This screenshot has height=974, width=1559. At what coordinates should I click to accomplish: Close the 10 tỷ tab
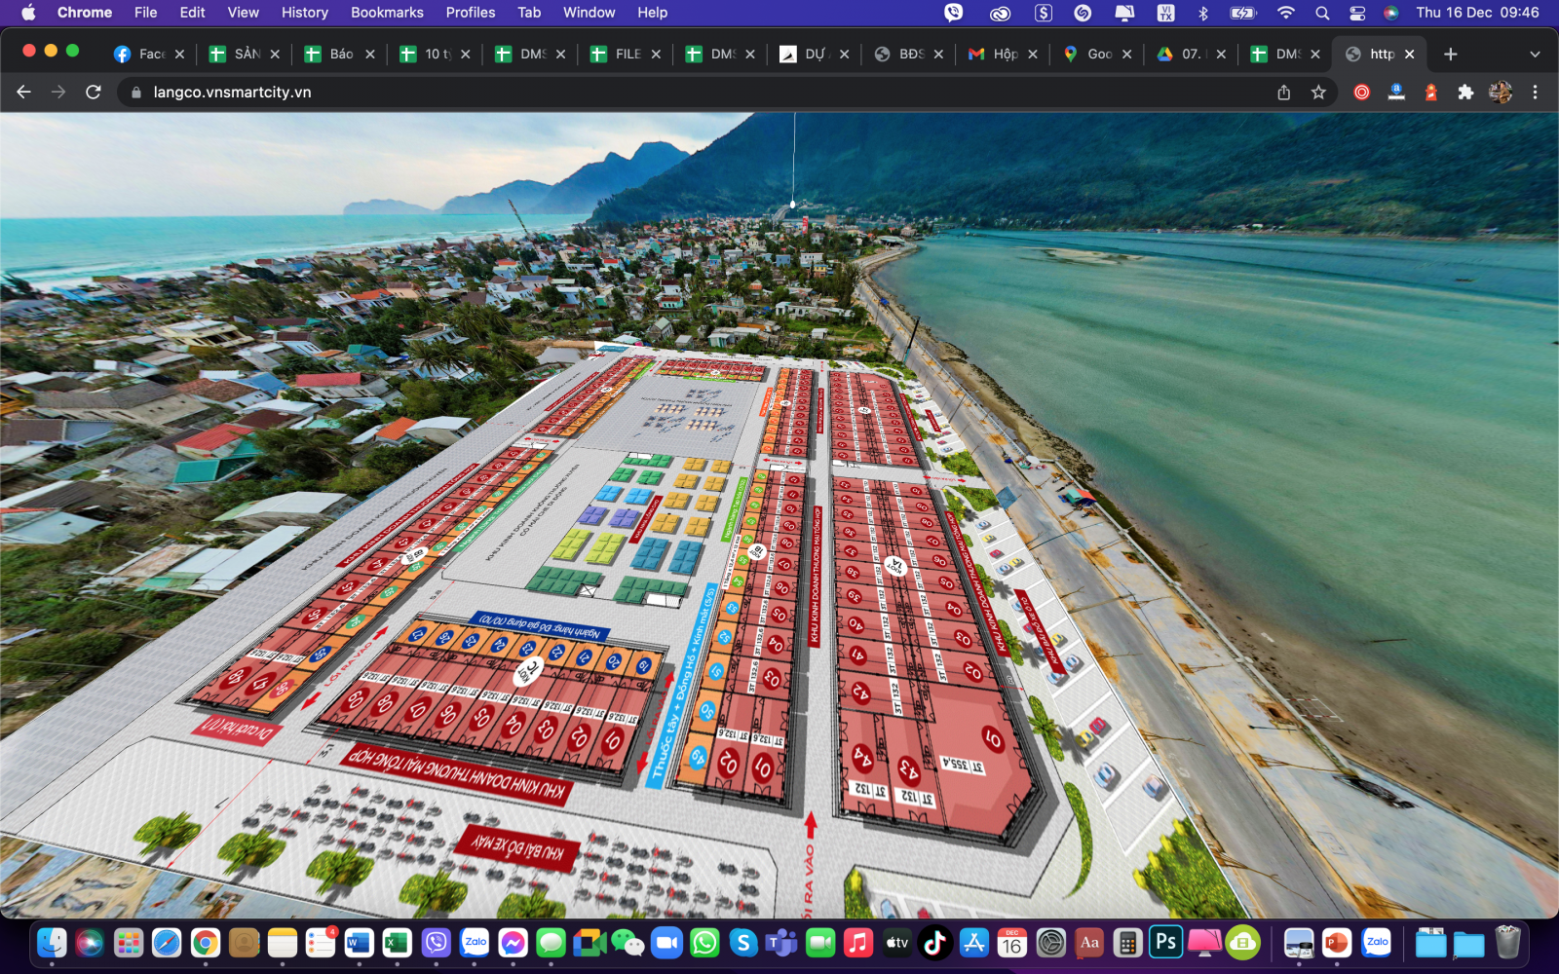466,55
